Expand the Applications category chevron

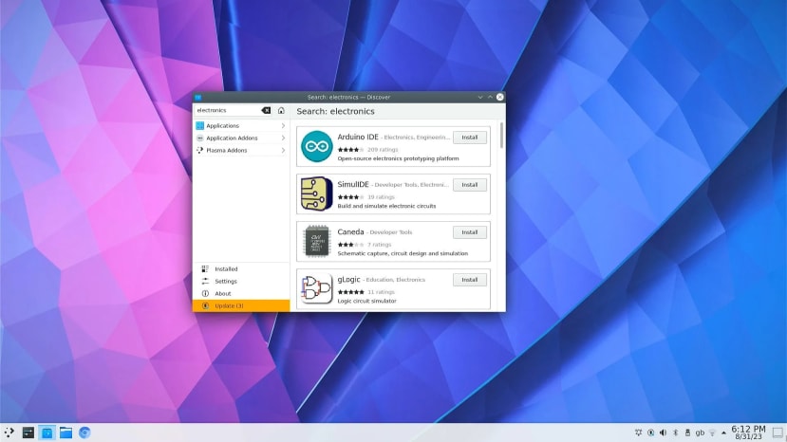point(283,126)
